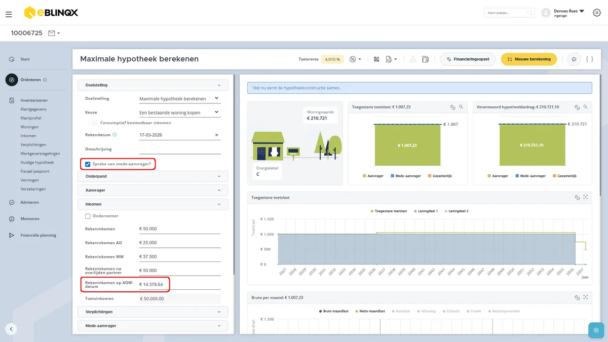Image resolution: width=608 pixels, height=342 pixels.
Task: Open the Doelstelling dropdown
Action: click(180, 98)
